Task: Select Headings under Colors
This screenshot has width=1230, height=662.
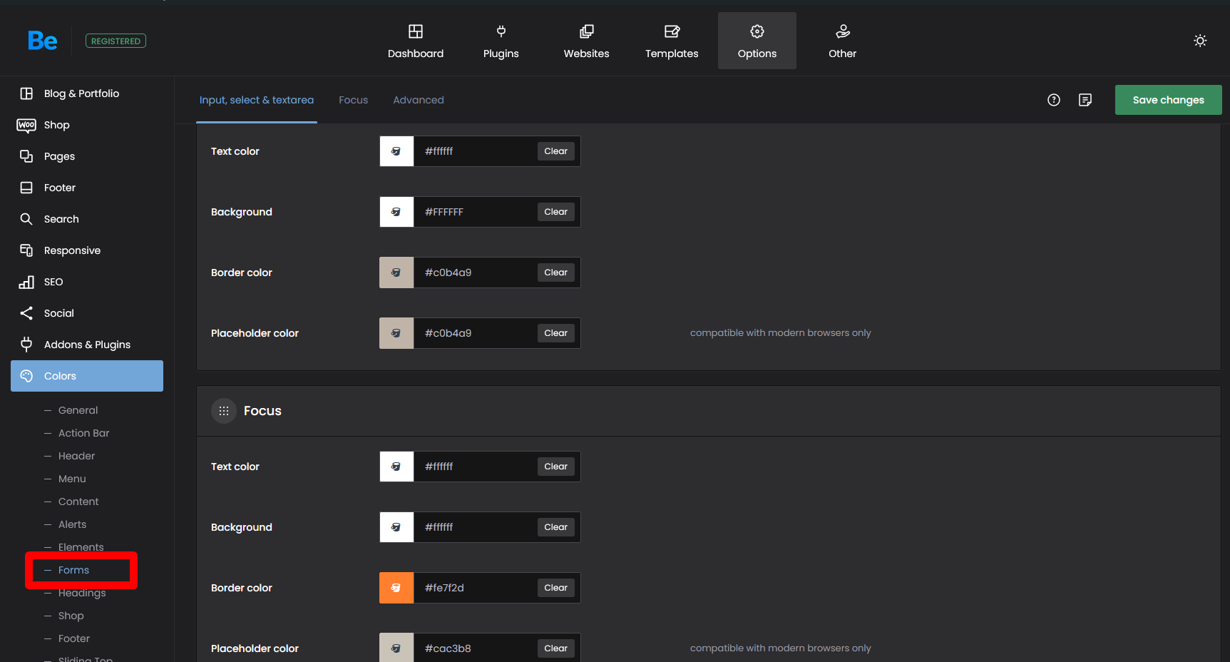Action: [x=82, y=593]
